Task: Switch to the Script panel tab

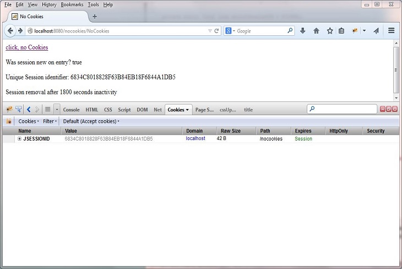Action: (x=124, y=110)
